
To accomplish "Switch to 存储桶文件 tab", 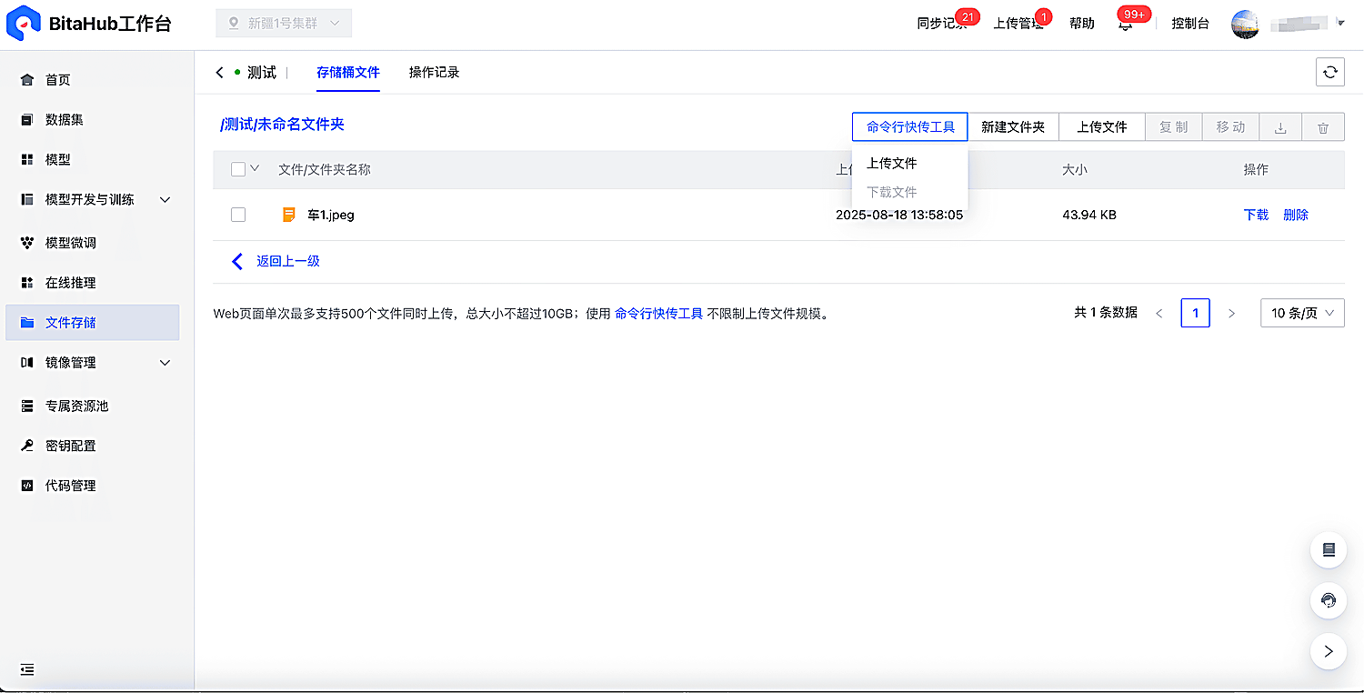I will coord(348,73).
